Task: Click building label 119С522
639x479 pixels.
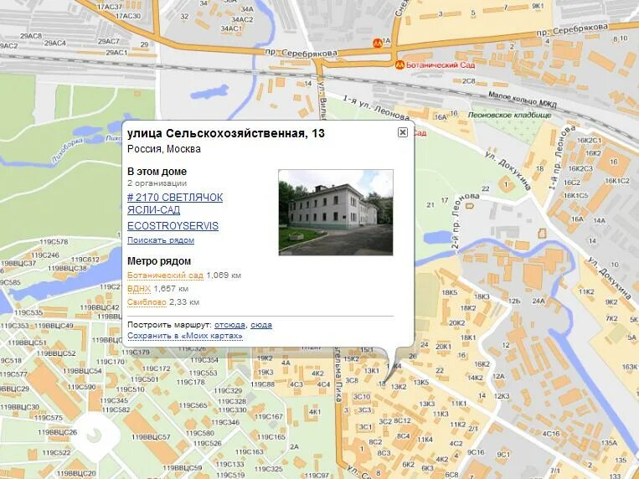Action: (56, 452)
